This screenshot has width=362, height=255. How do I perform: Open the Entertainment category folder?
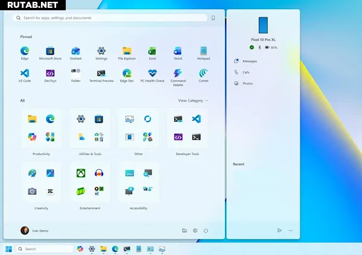point(90,182)
